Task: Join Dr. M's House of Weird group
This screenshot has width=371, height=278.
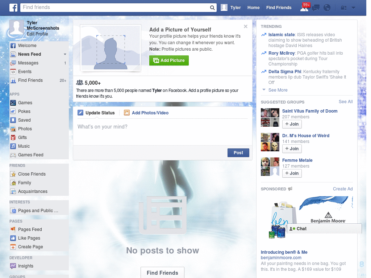Action: [x=292, y=149]
